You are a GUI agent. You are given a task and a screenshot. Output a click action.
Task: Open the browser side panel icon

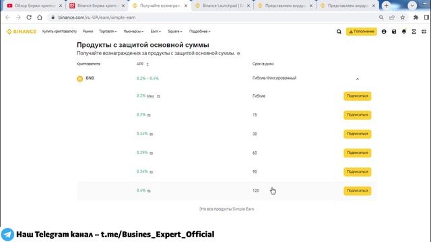pos(426,17)
